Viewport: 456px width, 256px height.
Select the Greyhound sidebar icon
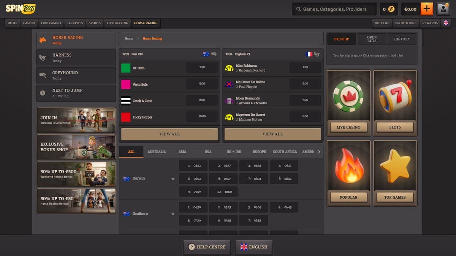[43, 75]
